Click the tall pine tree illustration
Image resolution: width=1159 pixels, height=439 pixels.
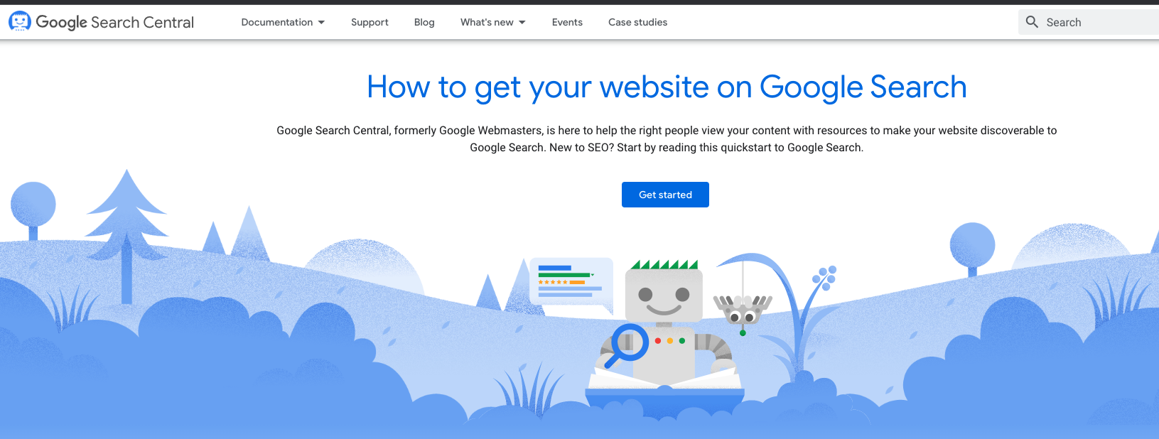126,220
